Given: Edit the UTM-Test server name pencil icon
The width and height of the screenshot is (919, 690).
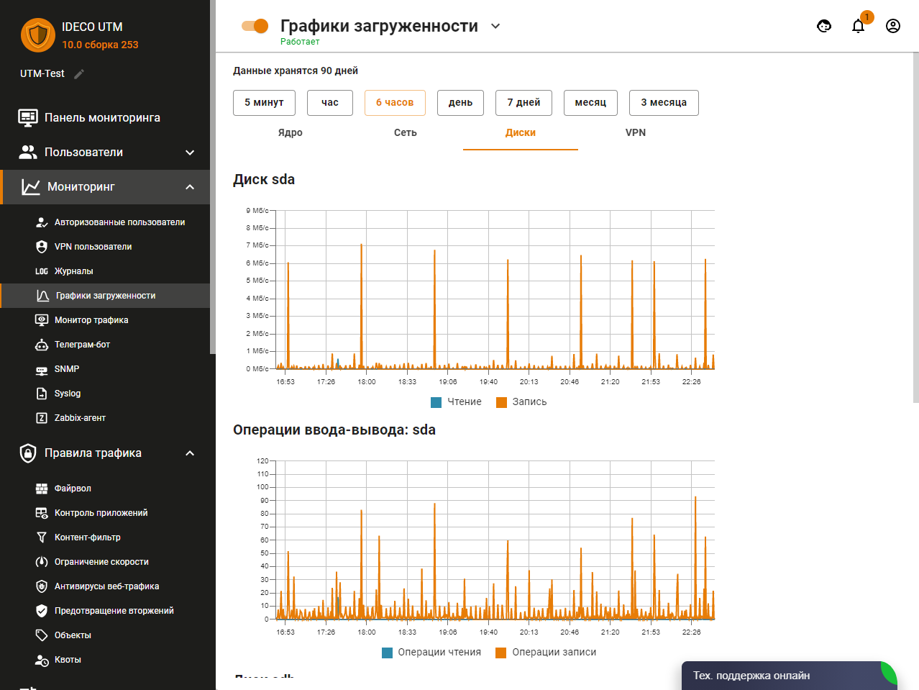Looking at the screenshot, I should [79, 73].
